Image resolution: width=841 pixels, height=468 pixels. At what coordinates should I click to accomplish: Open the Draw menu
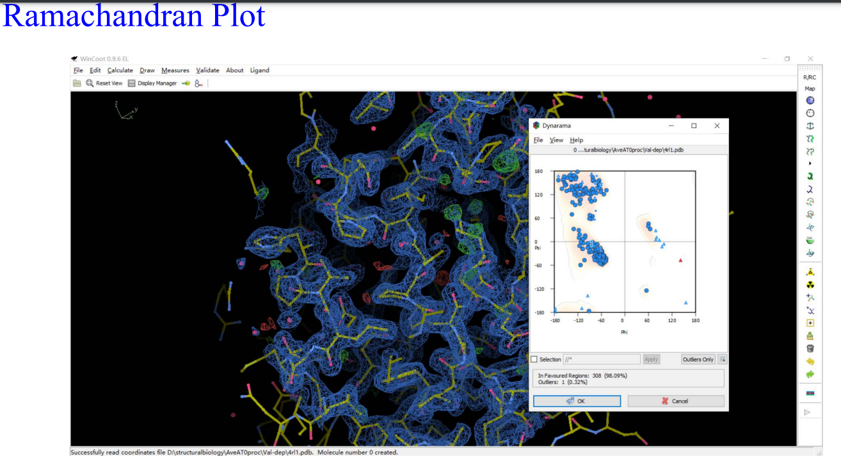pos(147,70)
